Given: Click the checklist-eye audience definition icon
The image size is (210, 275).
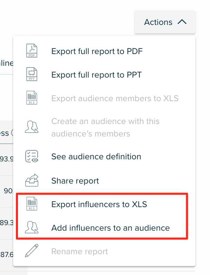Looking at the screenshot, I should coord(32,156).
